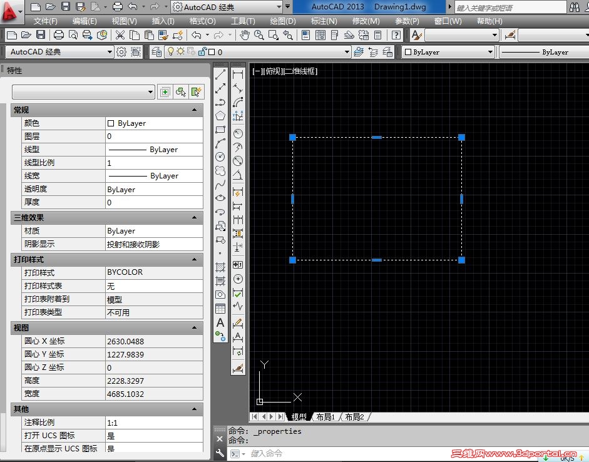Select the Line draw tool
Screen dimensions: 589x462
[220, 74]
